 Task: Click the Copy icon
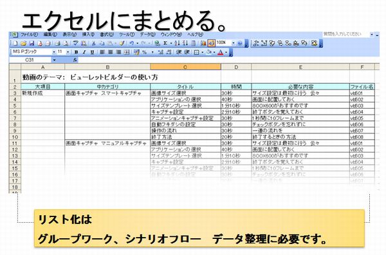coord(102,43)
